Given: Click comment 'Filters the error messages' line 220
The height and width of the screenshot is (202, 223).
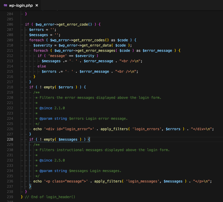Looking at the screenshot, I should tap(67, 98).
